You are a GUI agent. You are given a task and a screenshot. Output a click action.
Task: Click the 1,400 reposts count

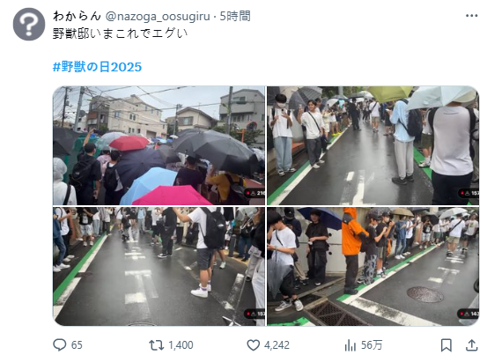(181, 345)
